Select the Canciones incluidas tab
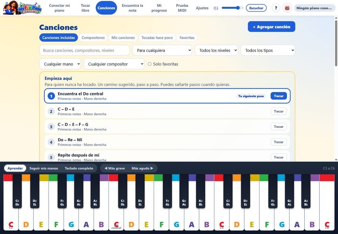Screen dimensions: 338x234 [x=58, y=38]
